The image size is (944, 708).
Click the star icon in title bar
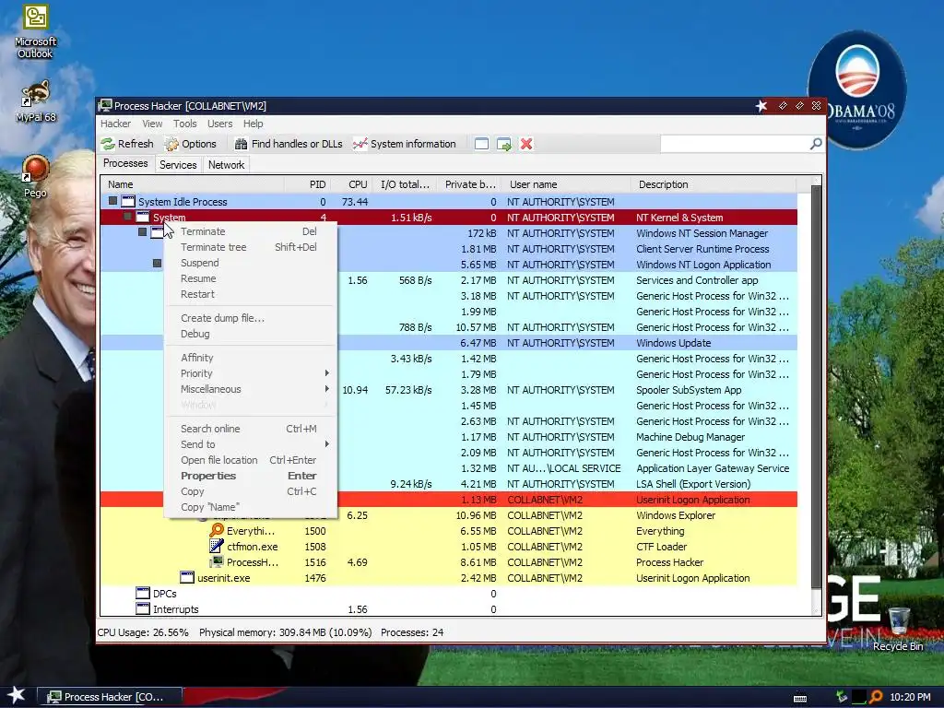761,106
